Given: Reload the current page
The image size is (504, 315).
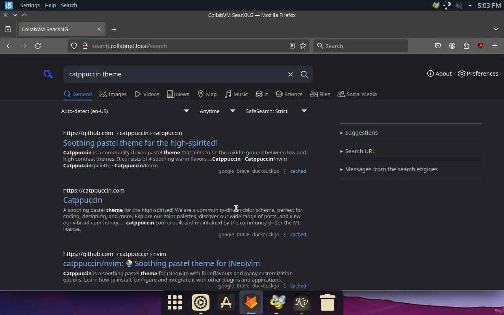Looking at the screenshot, I should [x=38, y=46].
